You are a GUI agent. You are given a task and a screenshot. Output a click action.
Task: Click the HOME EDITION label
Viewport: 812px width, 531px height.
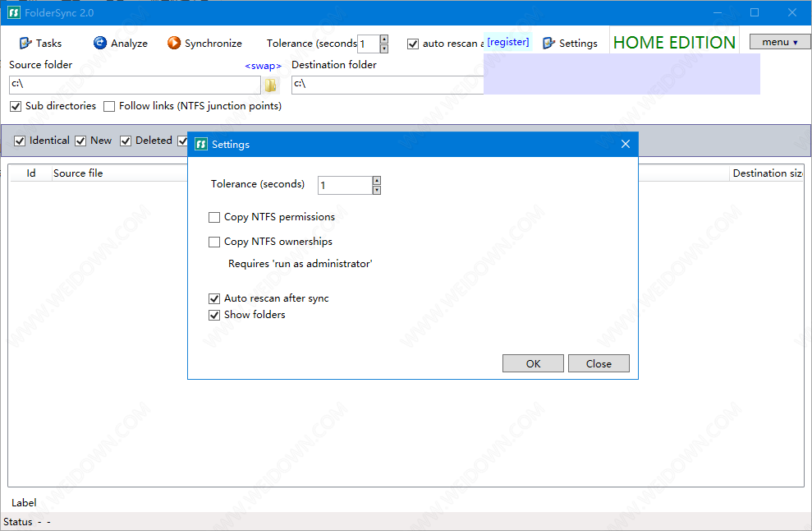(x=674, y=43)
